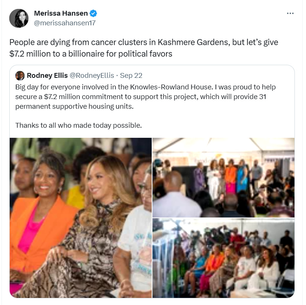Click the '$7.2 million to a billionaire' text line
The height and width of the screenshot is (305, 306).
pos(91,54)
